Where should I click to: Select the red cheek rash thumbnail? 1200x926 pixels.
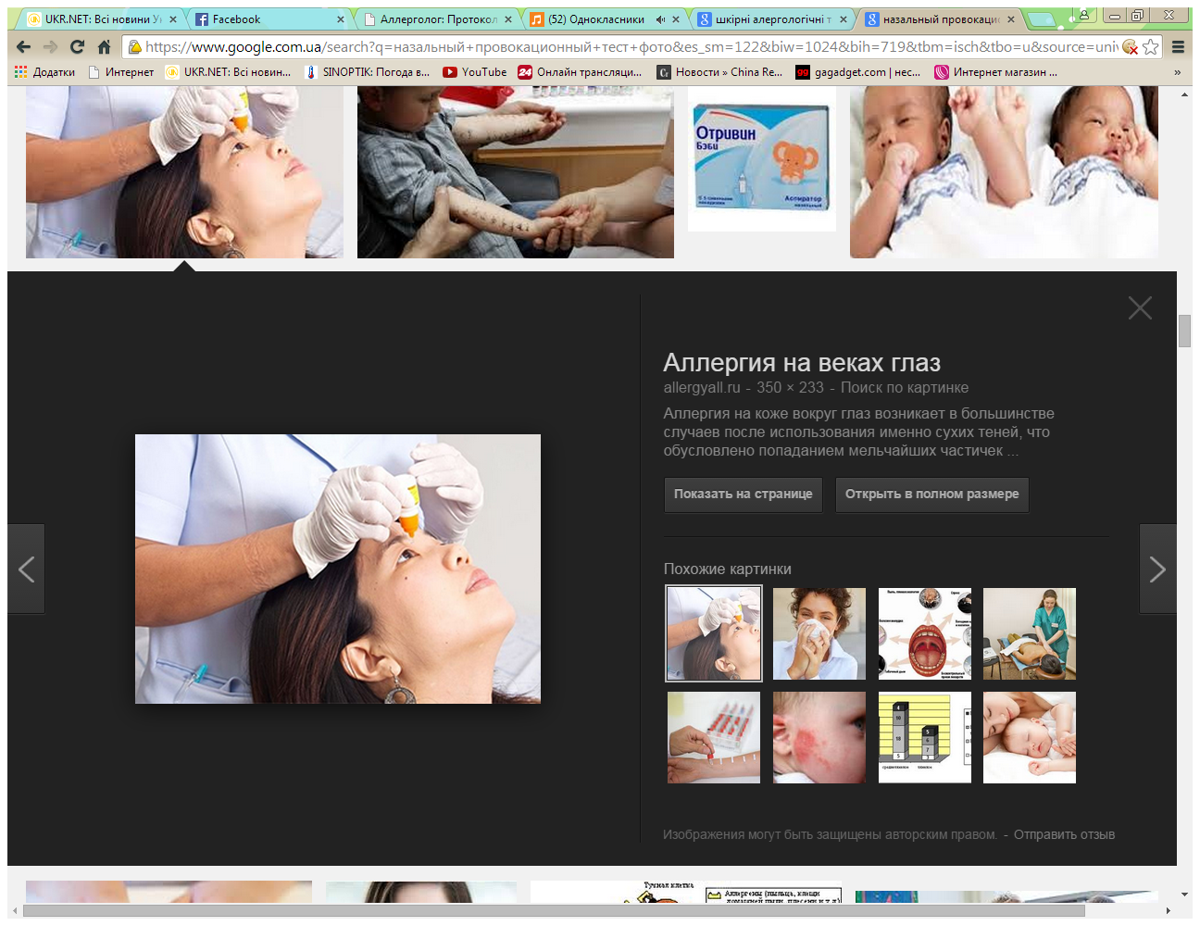click(819, 737)
